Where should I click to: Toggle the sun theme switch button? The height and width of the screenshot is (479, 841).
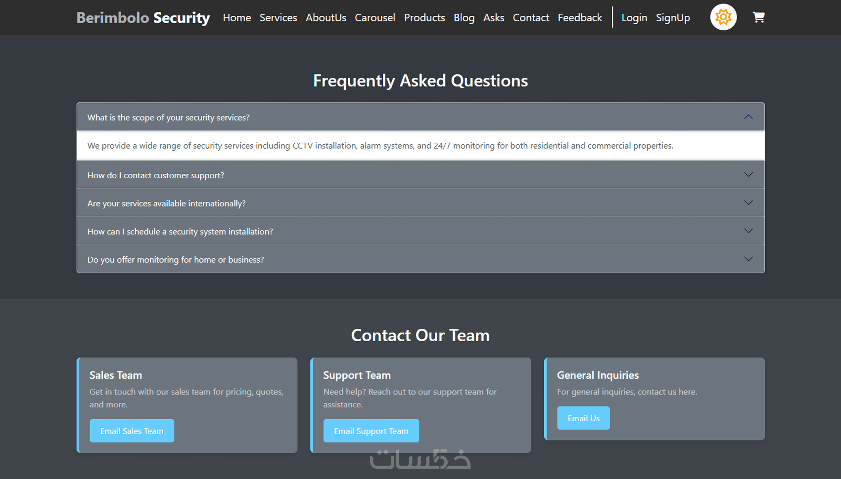[x=723, y=17]
